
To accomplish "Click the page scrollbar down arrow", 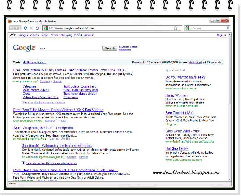I will (x=229, y=179).
